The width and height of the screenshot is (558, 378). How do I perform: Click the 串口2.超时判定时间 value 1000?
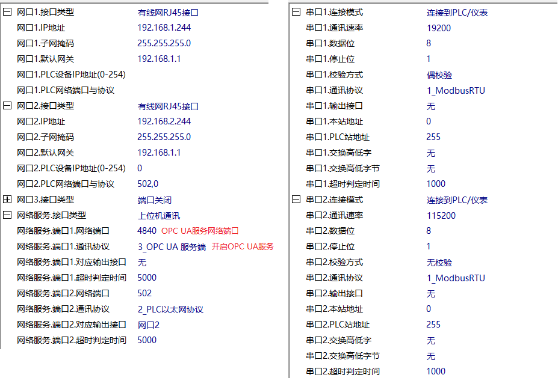click(436, 371)
